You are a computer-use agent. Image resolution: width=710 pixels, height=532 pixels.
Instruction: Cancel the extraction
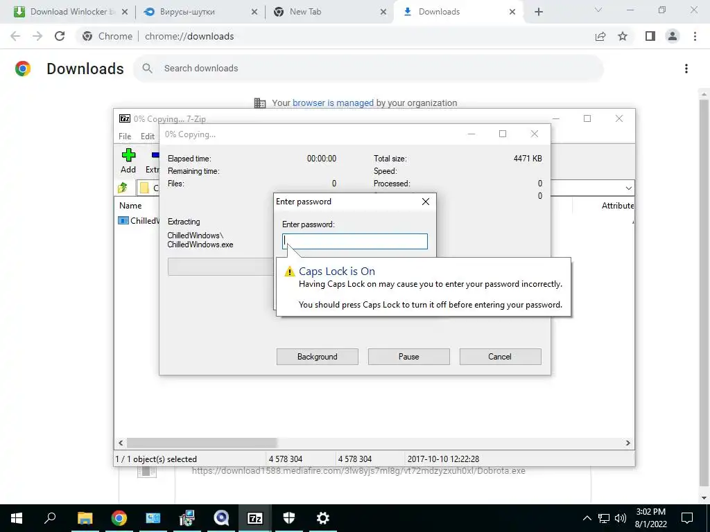pos(500,357)
